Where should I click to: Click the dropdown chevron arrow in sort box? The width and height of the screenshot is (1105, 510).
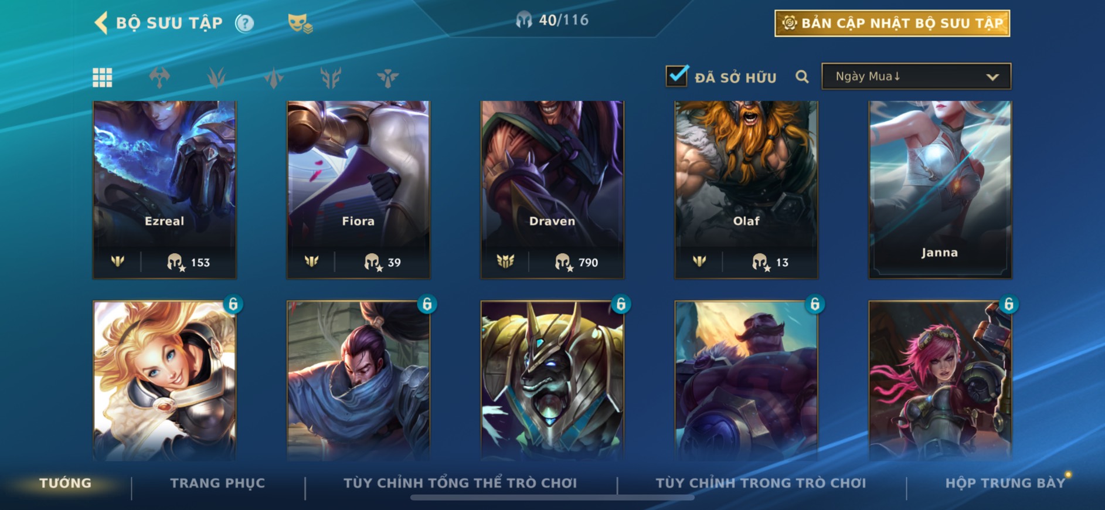tap(992, 77)
